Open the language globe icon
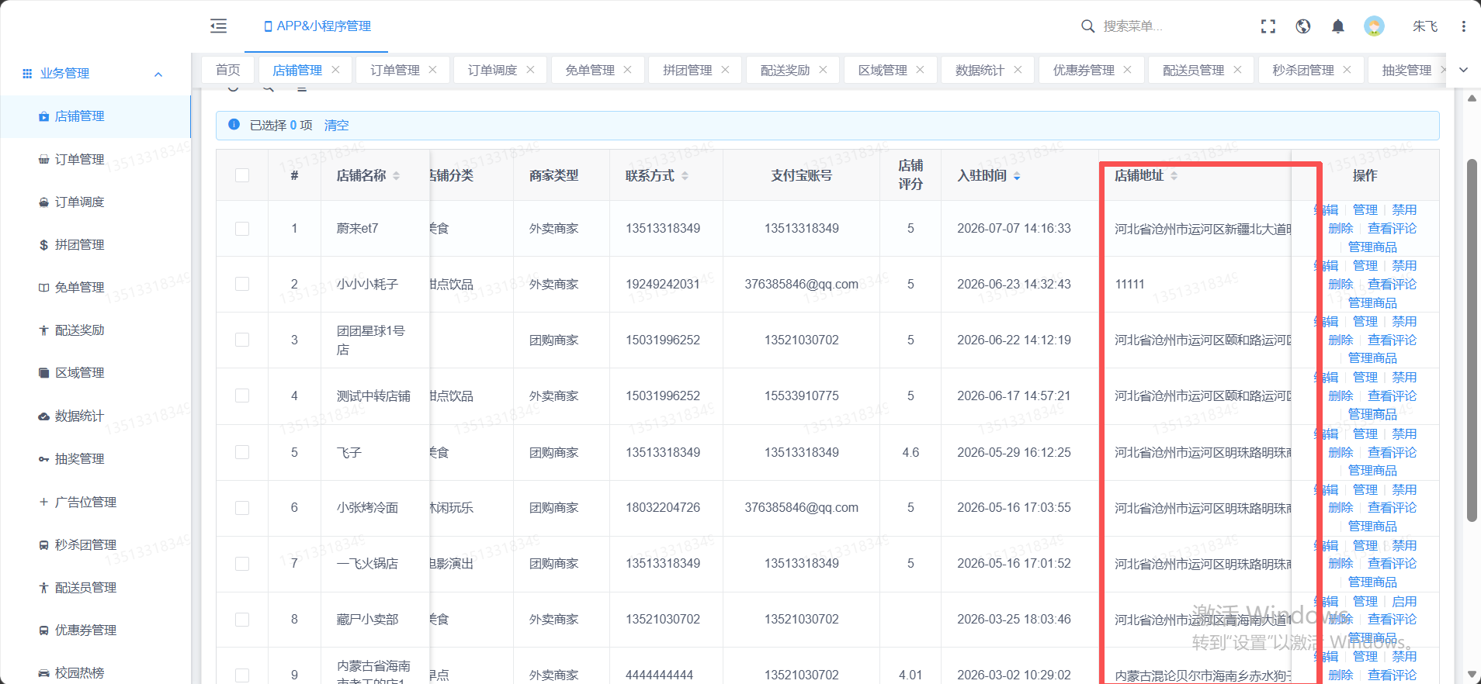The height and width of the screenshot is (684, 1481). (x=1303, y=26)
